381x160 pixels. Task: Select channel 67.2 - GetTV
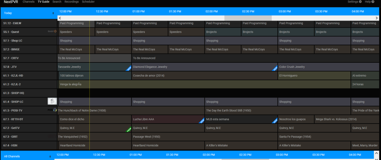pyautogui.click(x=29, y=128)
